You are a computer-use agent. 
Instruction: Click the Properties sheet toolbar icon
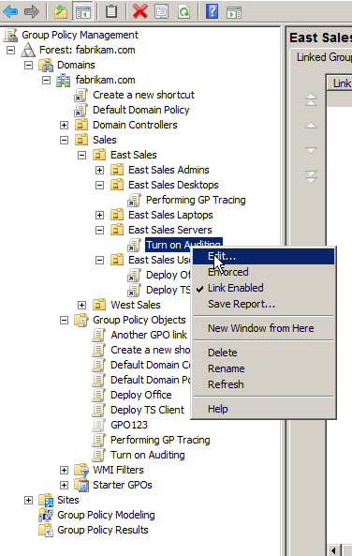pos(161,11)
